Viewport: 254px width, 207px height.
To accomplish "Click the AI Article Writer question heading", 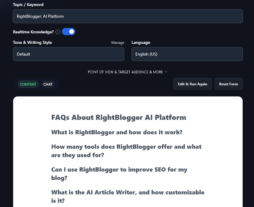I will 128,196.
